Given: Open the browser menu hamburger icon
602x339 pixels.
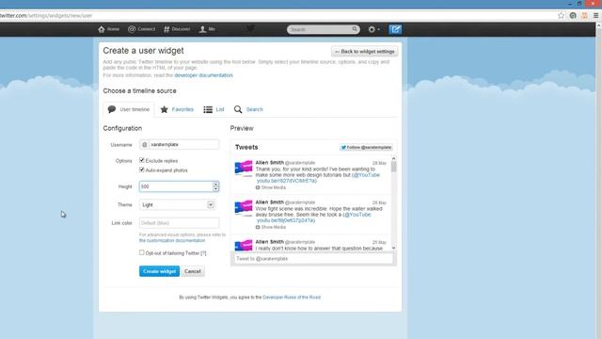Looking at the screenshot, I should tap(595, 16).
